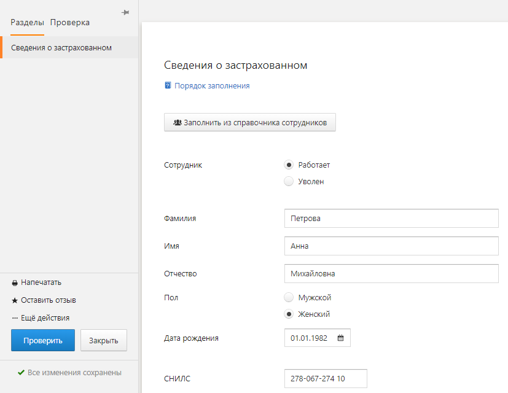
Task: Click the blue Проверить button
Action: click(43, 340)
